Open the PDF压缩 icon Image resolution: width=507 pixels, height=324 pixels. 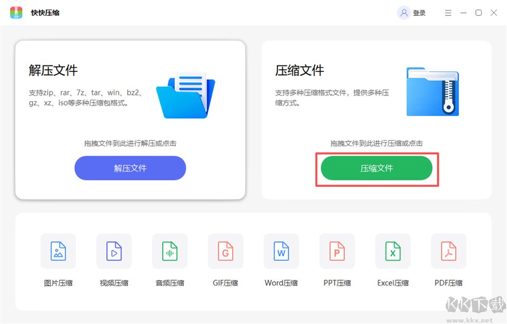pyautogui.click(x=448, y=251)
